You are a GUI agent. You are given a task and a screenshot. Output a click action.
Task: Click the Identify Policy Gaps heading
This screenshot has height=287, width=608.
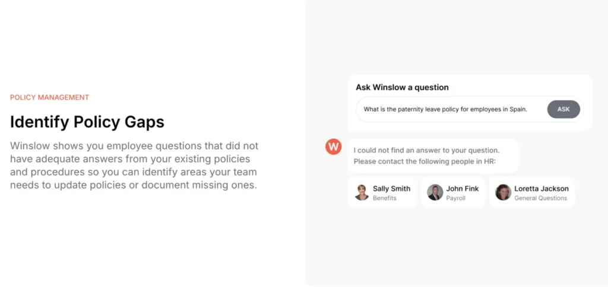(87, 122)
